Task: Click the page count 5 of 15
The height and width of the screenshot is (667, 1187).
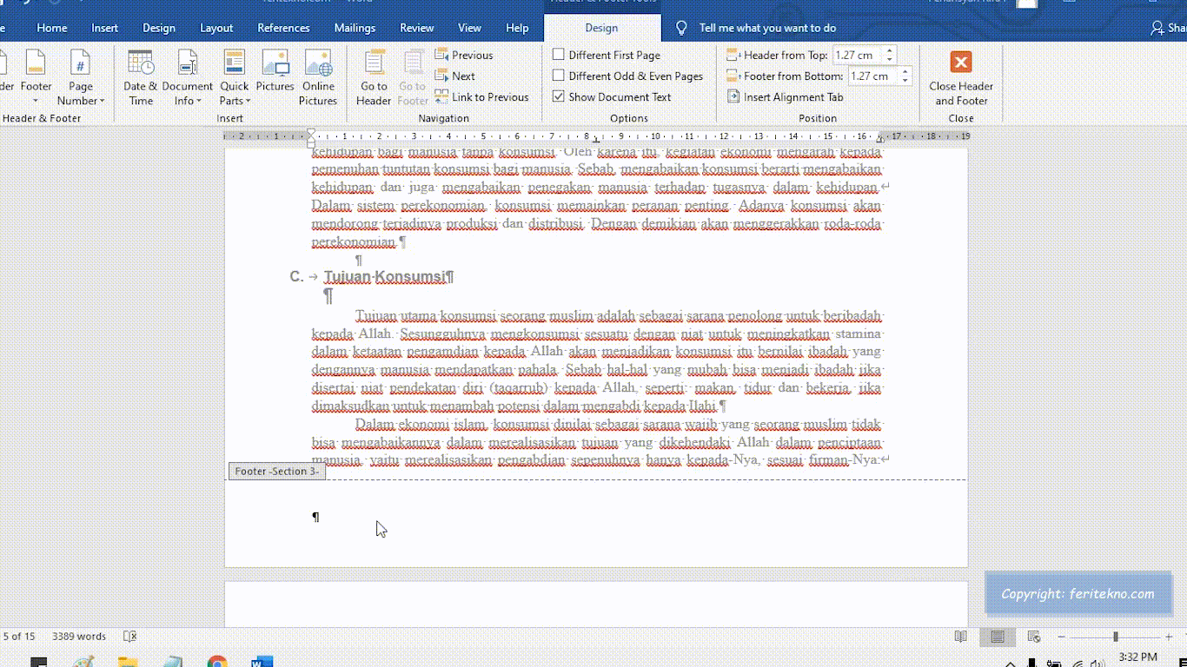Action: tap(18, 636)
